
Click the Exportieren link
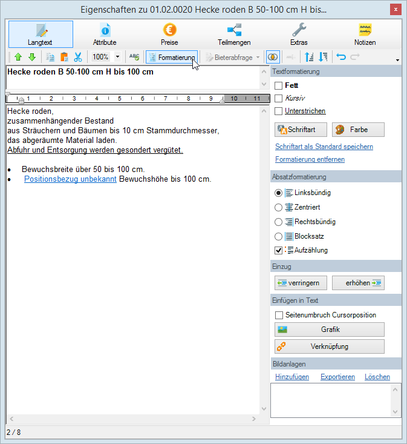[337, 377]
